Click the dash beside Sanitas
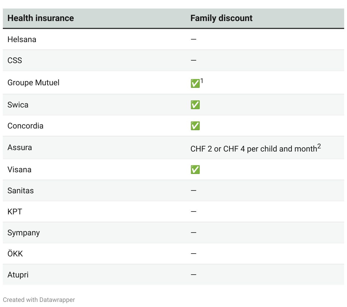Screen dimensions: 347x307 point(193,190)
